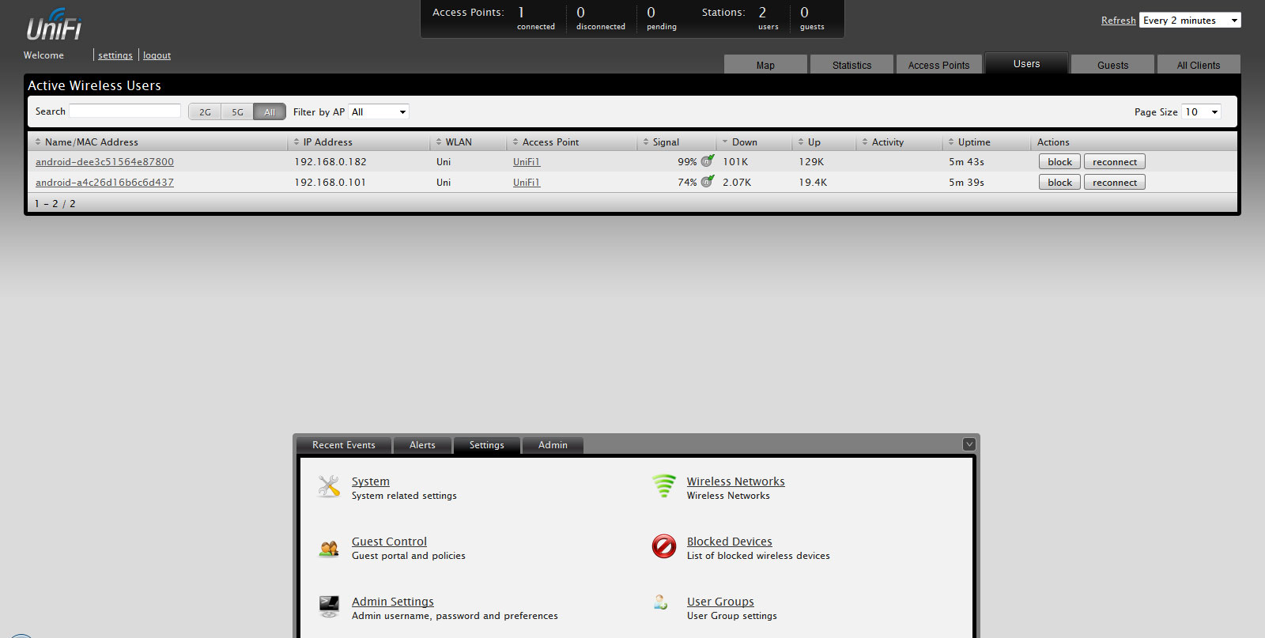
Task: Click the Wireless Networks signal icon
Action: click(x=664, y=485)
